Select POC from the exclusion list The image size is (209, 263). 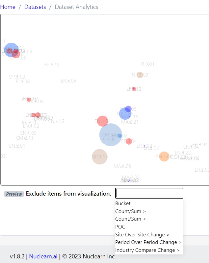pyautogui.click(x=120, y=227)
